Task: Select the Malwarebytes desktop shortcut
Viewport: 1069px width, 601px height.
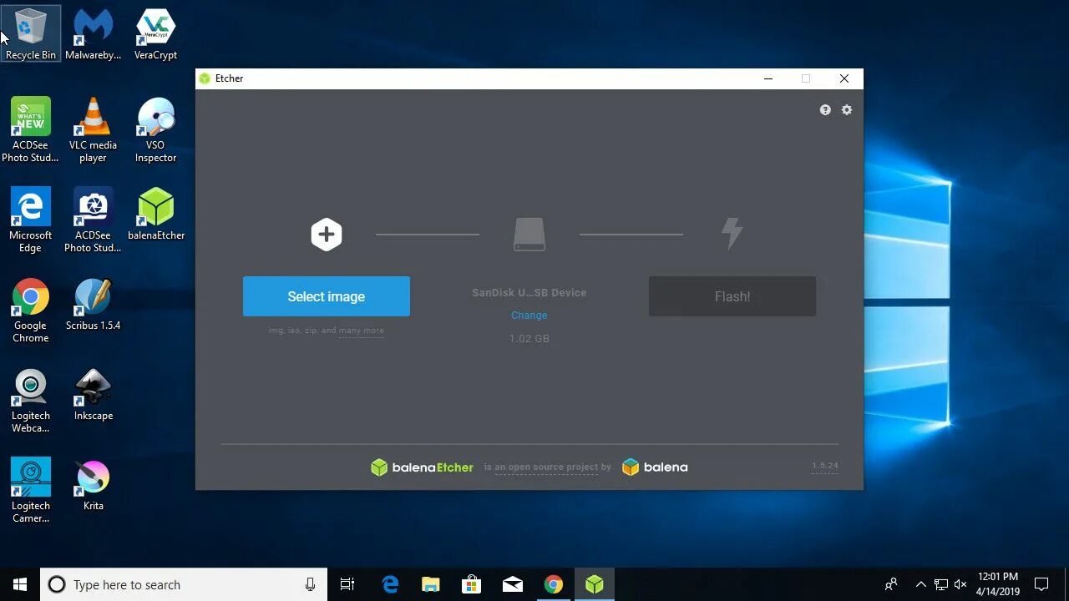Action: (x=94, y=34)
